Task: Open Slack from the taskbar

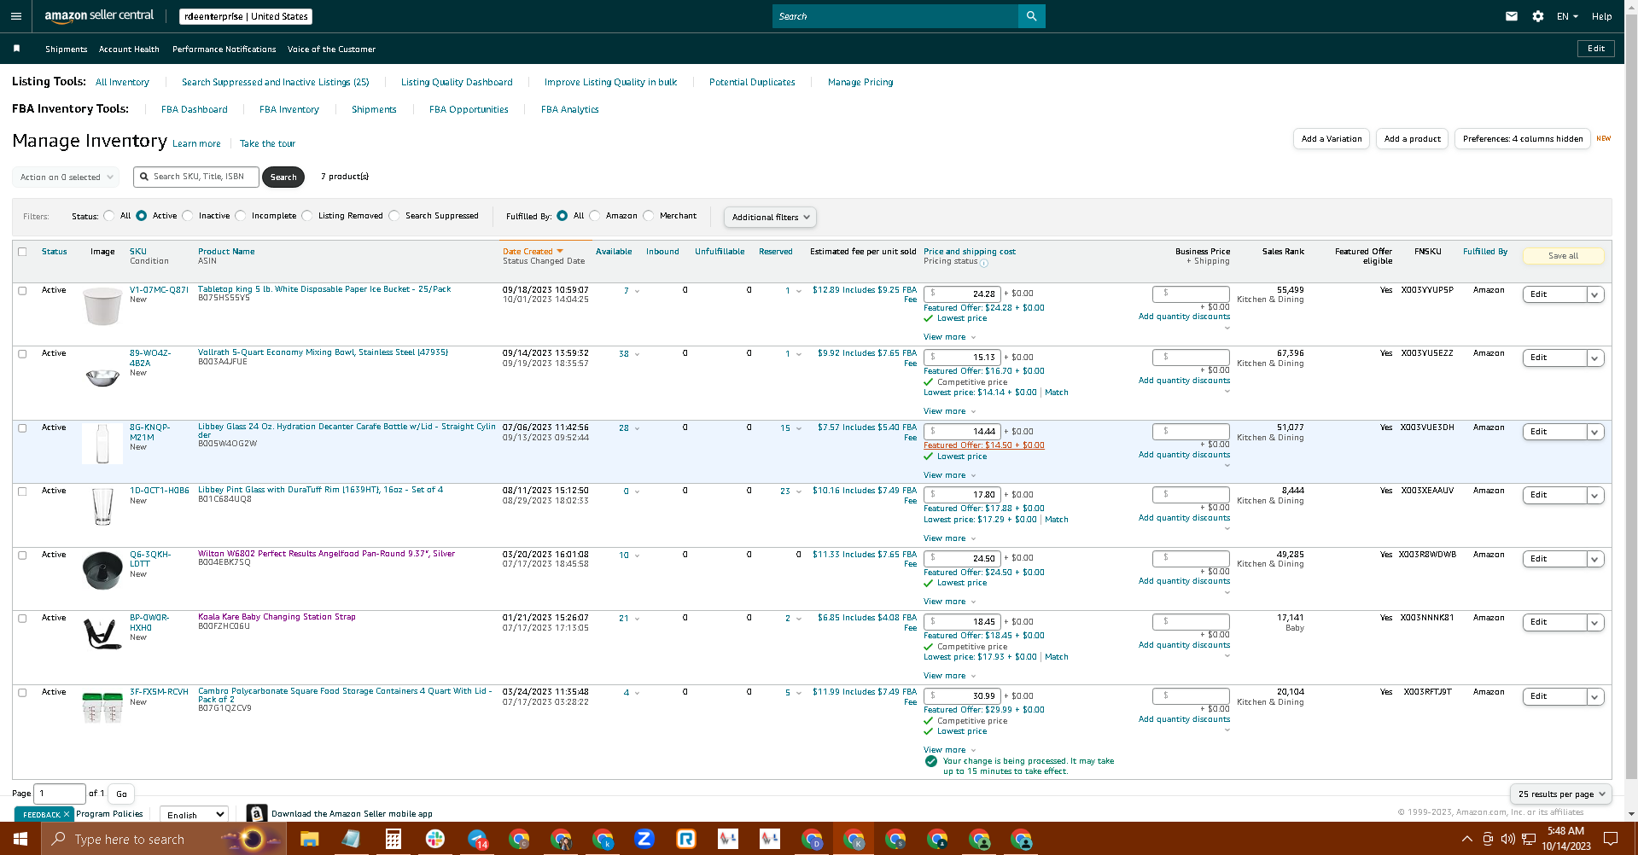Action: pyautogui.click(x=434, y=839)
